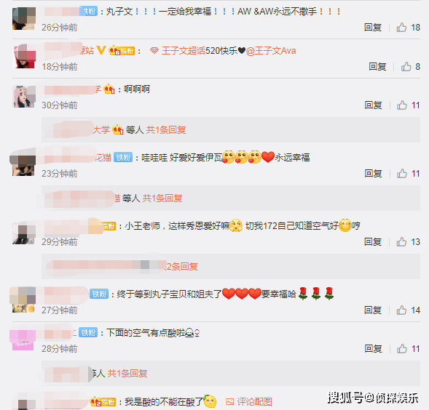Expand the 2条回复 reply thread
Viewport: 429px width, 410px height.
tap(182, 266)
